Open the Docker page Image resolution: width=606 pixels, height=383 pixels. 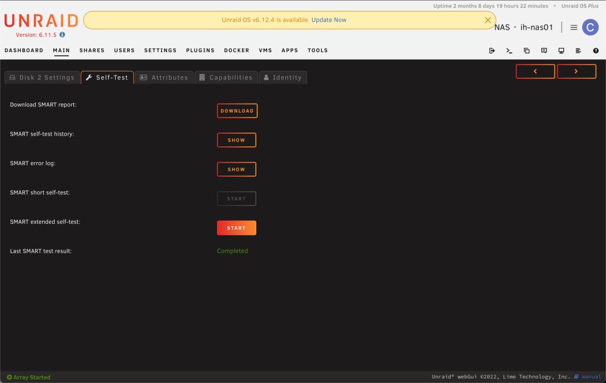point(236,51)
